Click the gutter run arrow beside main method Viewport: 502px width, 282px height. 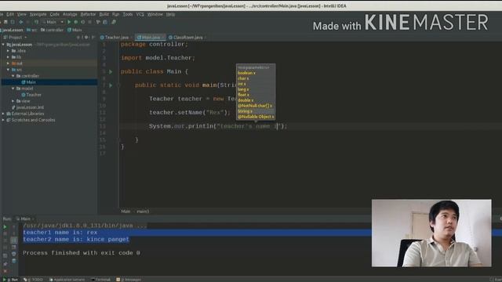pos(111,85)
